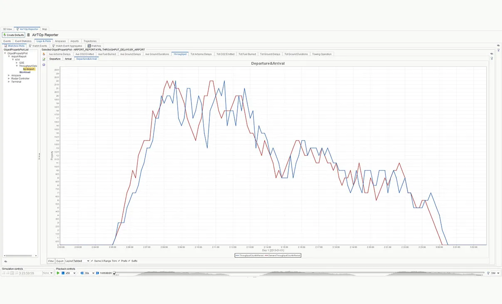This screenshot has height=304, width=502.
Task: Switch to the Airspaces tab
Action: click(60, 41)
